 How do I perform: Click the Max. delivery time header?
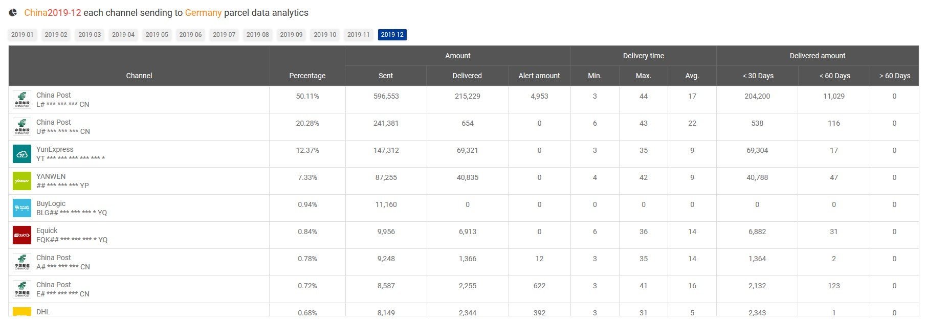coord(644,76)
